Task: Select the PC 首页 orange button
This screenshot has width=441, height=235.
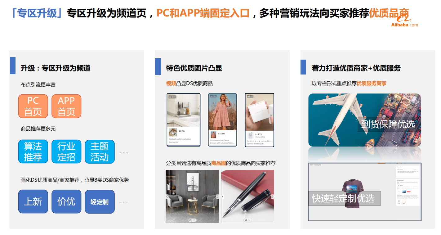Action: click(x=33, y=106)
